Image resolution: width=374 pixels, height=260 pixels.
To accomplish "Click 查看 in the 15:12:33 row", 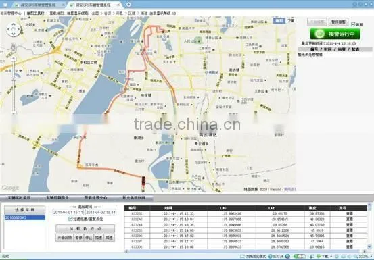I will tap(349, 213).
